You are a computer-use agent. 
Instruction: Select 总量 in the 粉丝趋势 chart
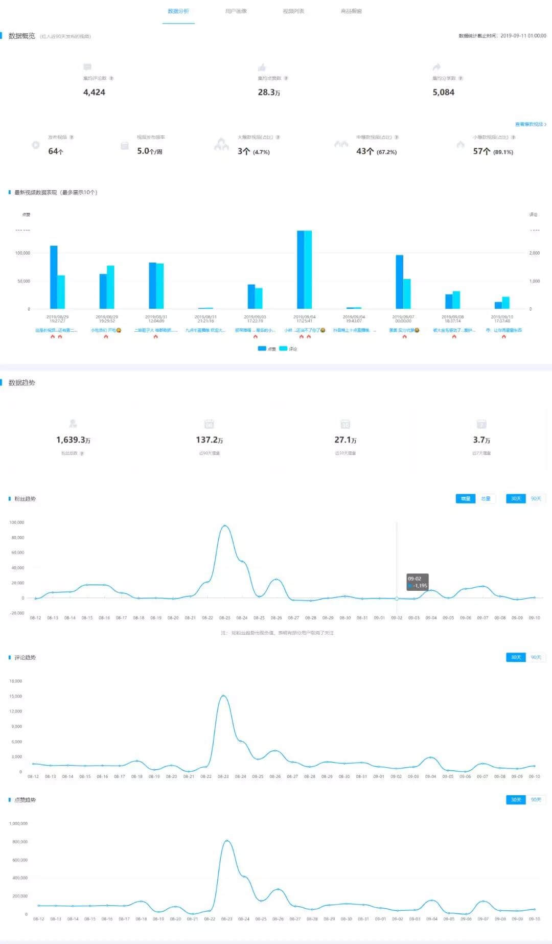pos(485,498)
